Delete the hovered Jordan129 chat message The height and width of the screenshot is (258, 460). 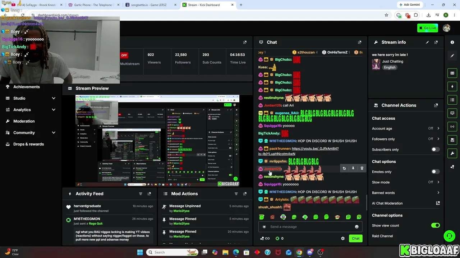pos(362,168)
